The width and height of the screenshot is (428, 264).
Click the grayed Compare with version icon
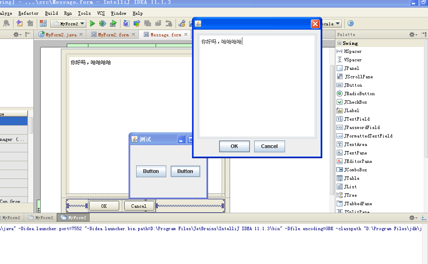click(148, 24)
